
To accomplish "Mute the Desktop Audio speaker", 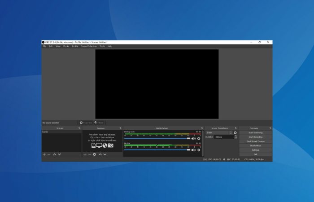I will [x=193, y=138].
